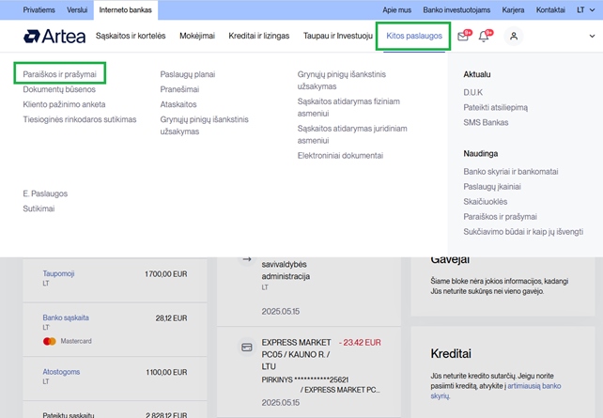Click the 1700,00 EUR balance

coord(166,274)
